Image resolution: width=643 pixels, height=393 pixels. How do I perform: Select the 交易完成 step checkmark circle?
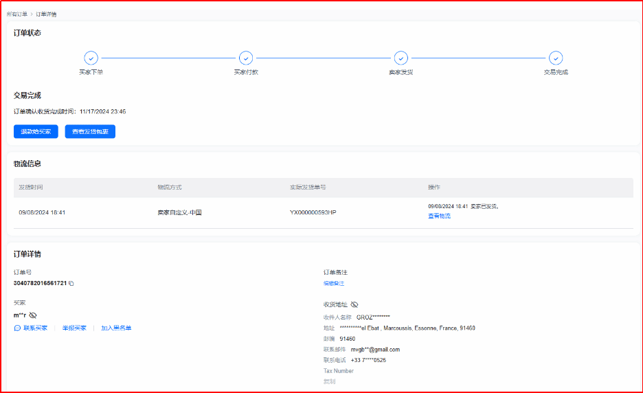pyautogui.click(x=556, y=58)
